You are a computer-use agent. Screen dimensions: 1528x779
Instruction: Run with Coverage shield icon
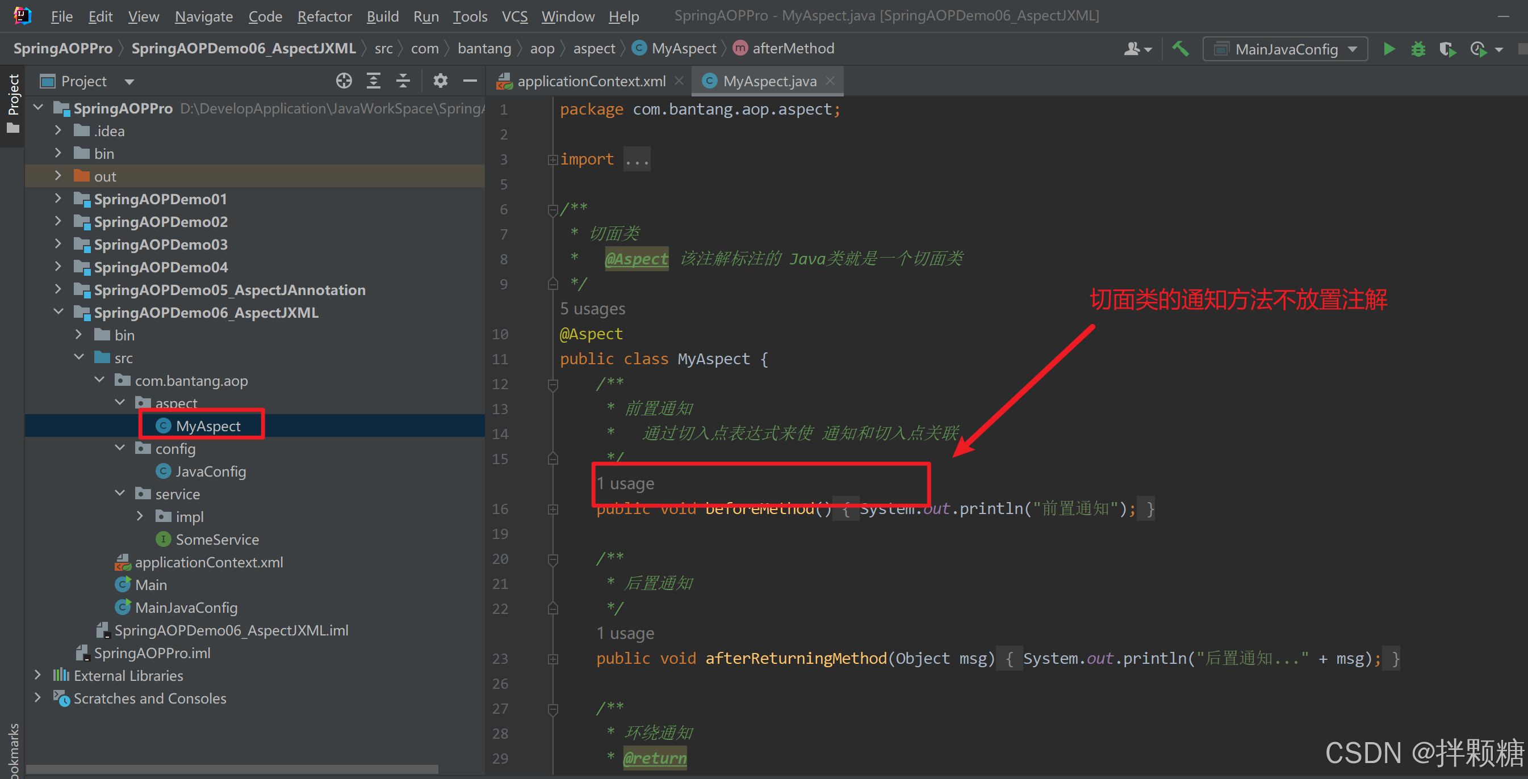1447,49
